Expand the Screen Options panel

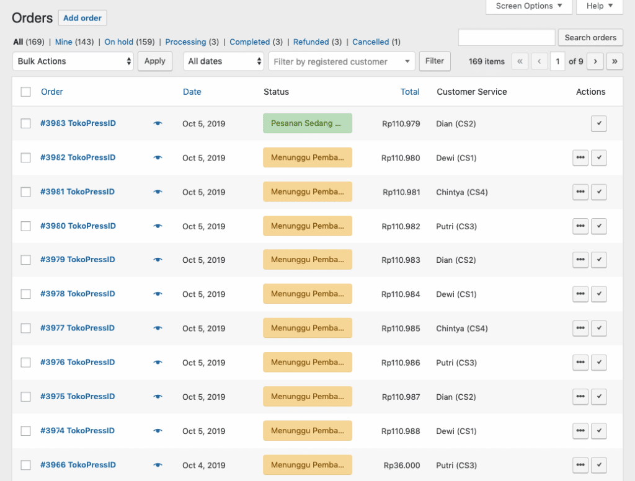point(528,6)
